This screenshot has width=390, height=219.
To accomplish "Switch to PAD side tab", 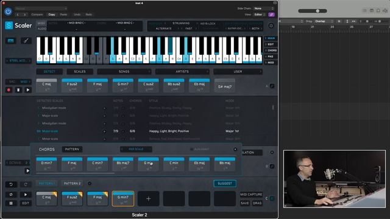I will (x=271, y=57).
